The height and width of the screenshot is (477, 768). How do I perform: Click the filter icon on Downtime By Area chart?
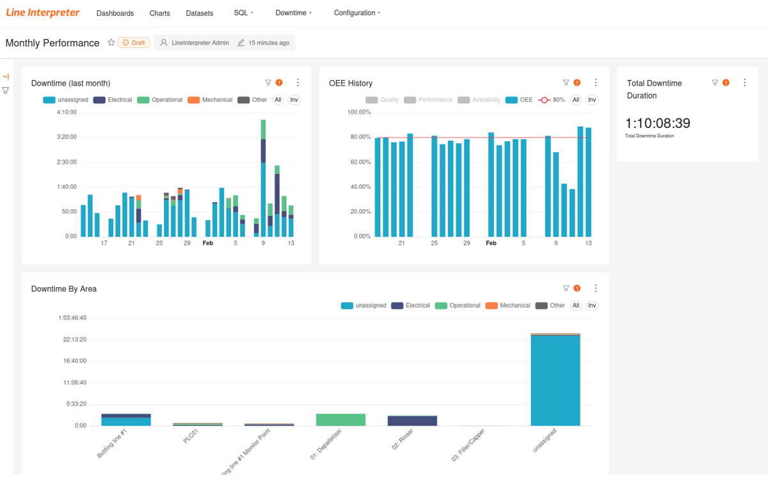click(566, 288)
